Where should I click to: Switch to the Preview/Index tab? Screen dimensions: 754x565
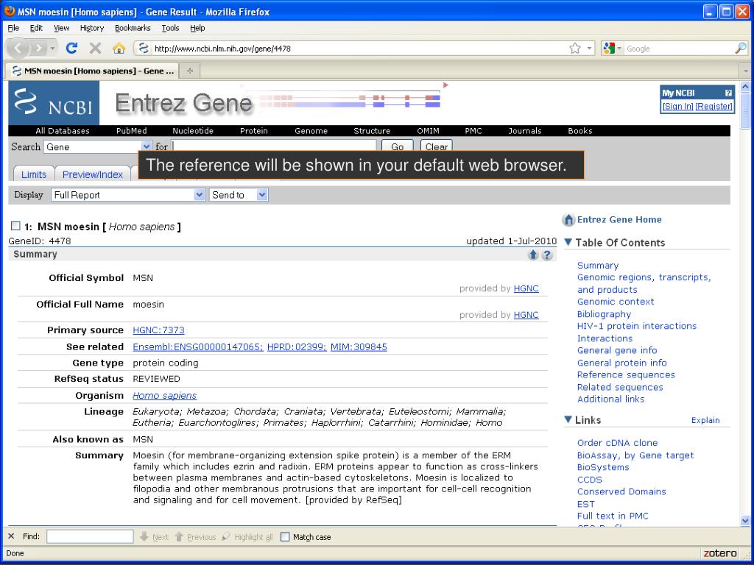(x=93, y=174)
